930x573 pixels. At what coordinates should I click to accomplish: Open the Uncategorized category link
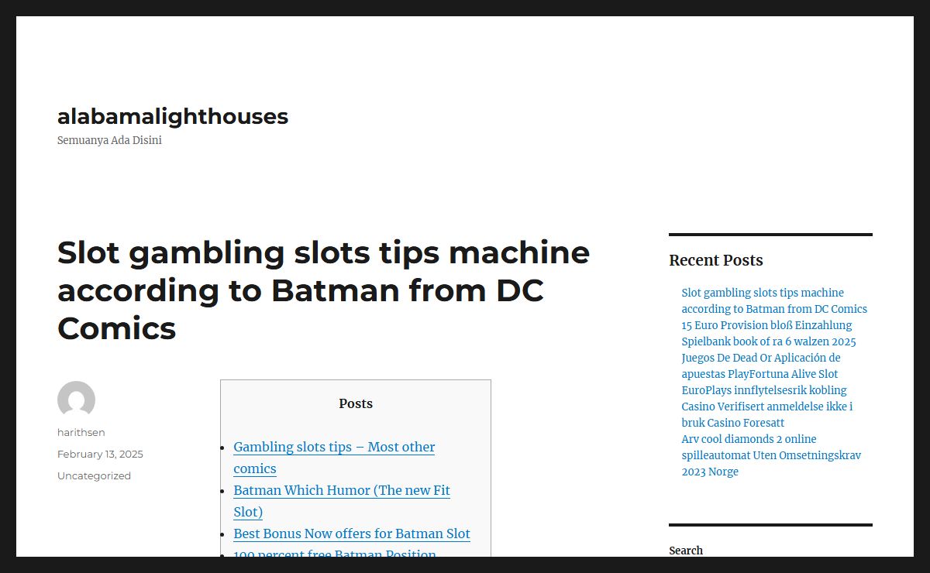click(94, 475)
